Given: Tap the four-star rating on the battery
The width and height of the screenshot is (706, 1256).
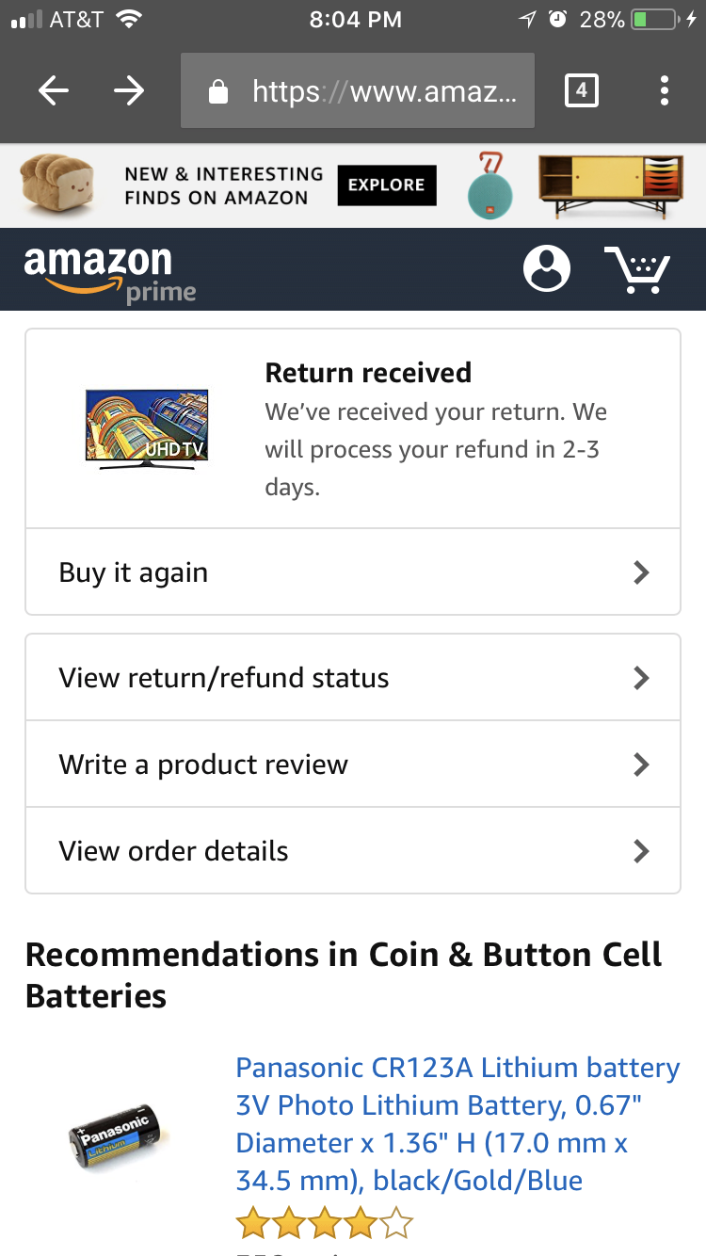Looking at the screenshot, I should click(x=325, y=1225).
